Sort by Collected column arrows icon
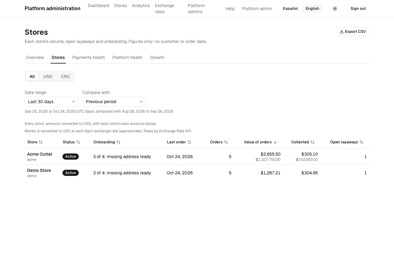This screenshot has width=394, height=264. (x=312, y=142)
